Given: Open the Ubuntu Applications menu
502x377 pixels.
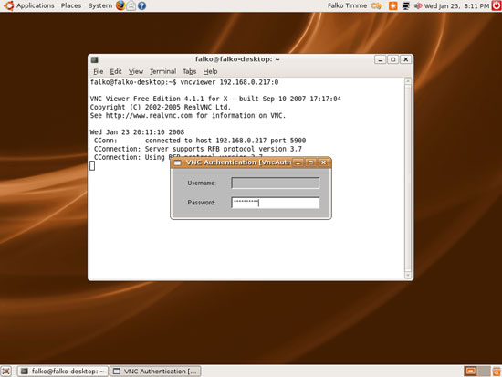Looking at the screenshot, I should click(x=29, y=5).
